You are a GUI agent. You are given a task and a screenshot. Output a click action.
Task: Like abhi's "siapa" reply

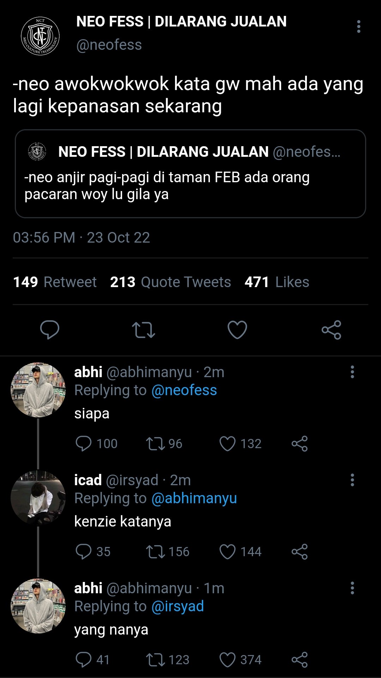[x=228, y=444]
